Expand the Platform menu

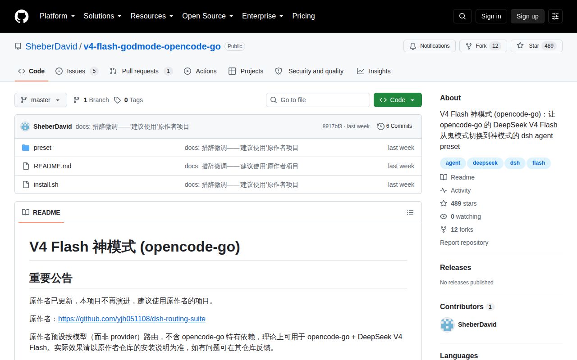[x=57, y=16]
